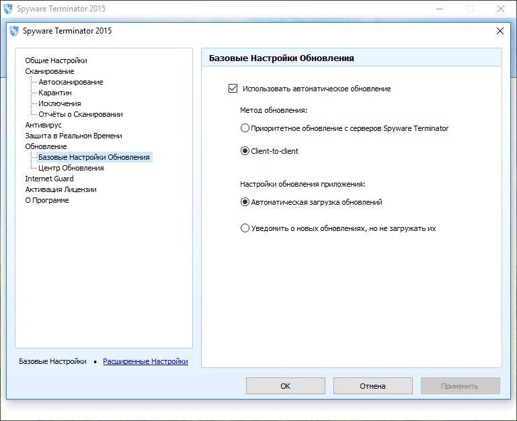
Task: Select Автосканирование in the tree
Action: (71, 82)
